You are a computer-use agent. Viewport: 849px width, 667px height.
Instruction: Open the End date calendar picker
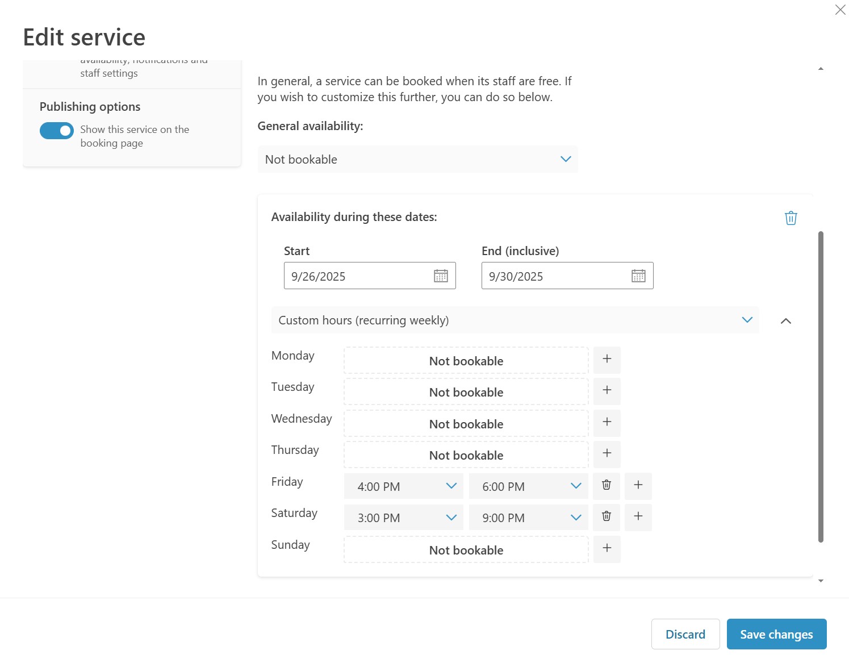pyautogui.click(x=638, y=276)
